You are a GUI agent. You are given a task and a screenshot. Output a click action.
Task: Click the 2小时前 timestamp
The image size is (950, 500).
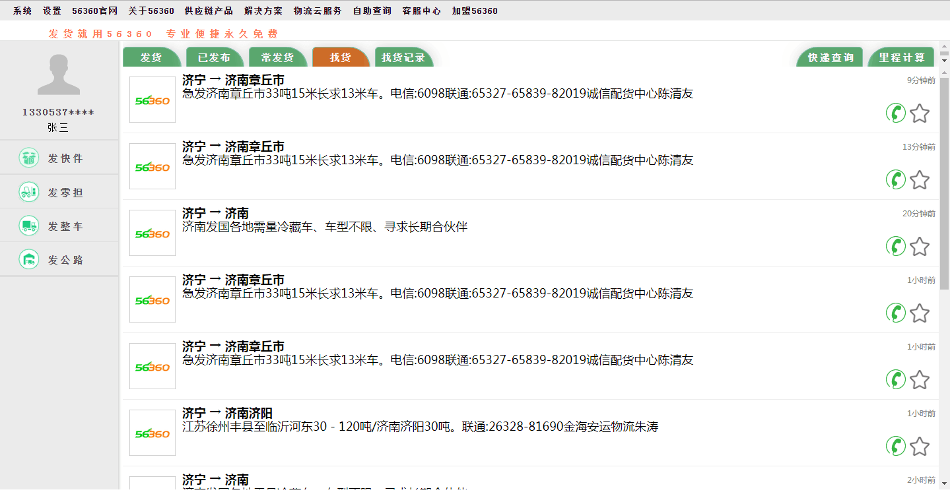click(921, 480)
